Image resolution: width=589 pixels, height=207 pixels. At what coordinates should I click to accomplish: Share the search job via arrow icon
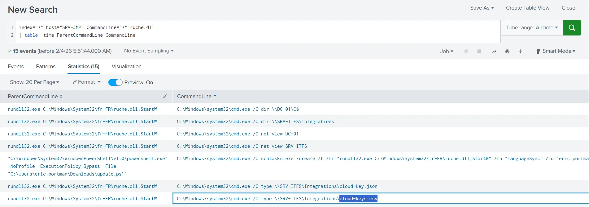tap(494, 51)
